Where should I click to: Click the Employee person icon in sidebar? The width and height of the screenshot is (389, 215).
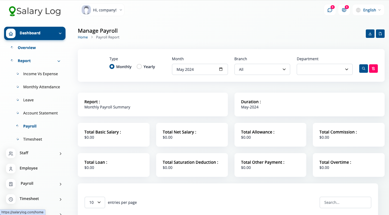point(11,169)
